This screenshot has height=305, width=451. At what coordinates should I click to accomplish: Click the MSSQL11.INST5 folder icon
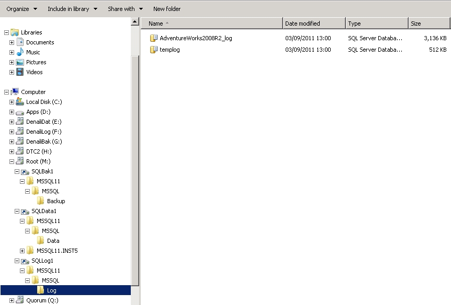click(30, 251)
